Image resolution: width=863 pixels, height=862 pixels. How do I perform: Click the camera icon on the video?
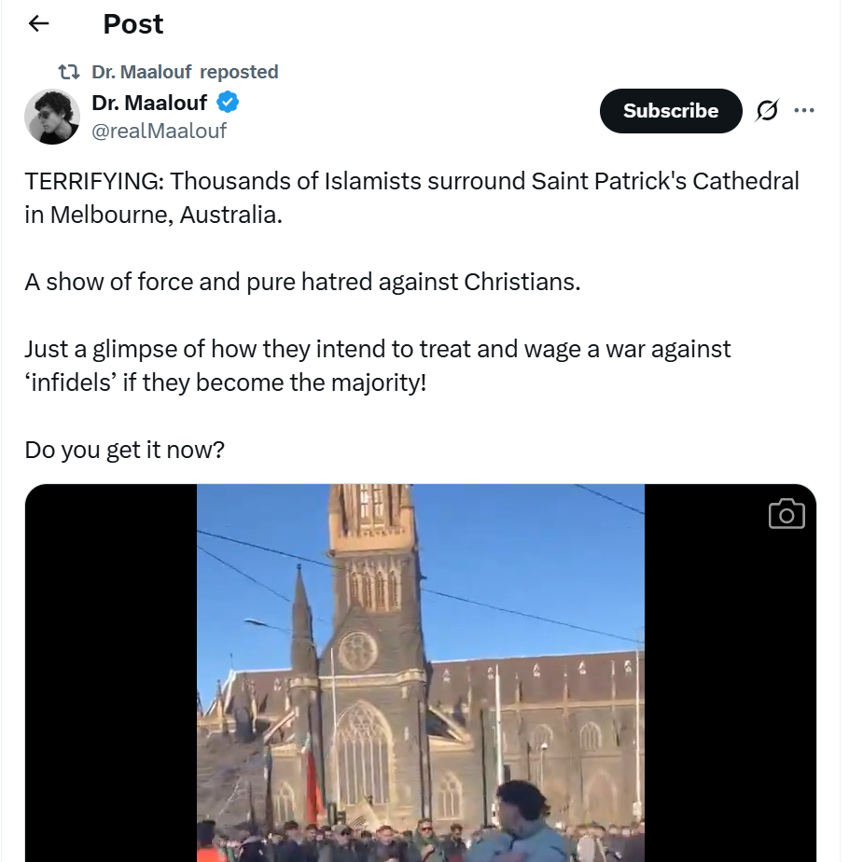786,514
